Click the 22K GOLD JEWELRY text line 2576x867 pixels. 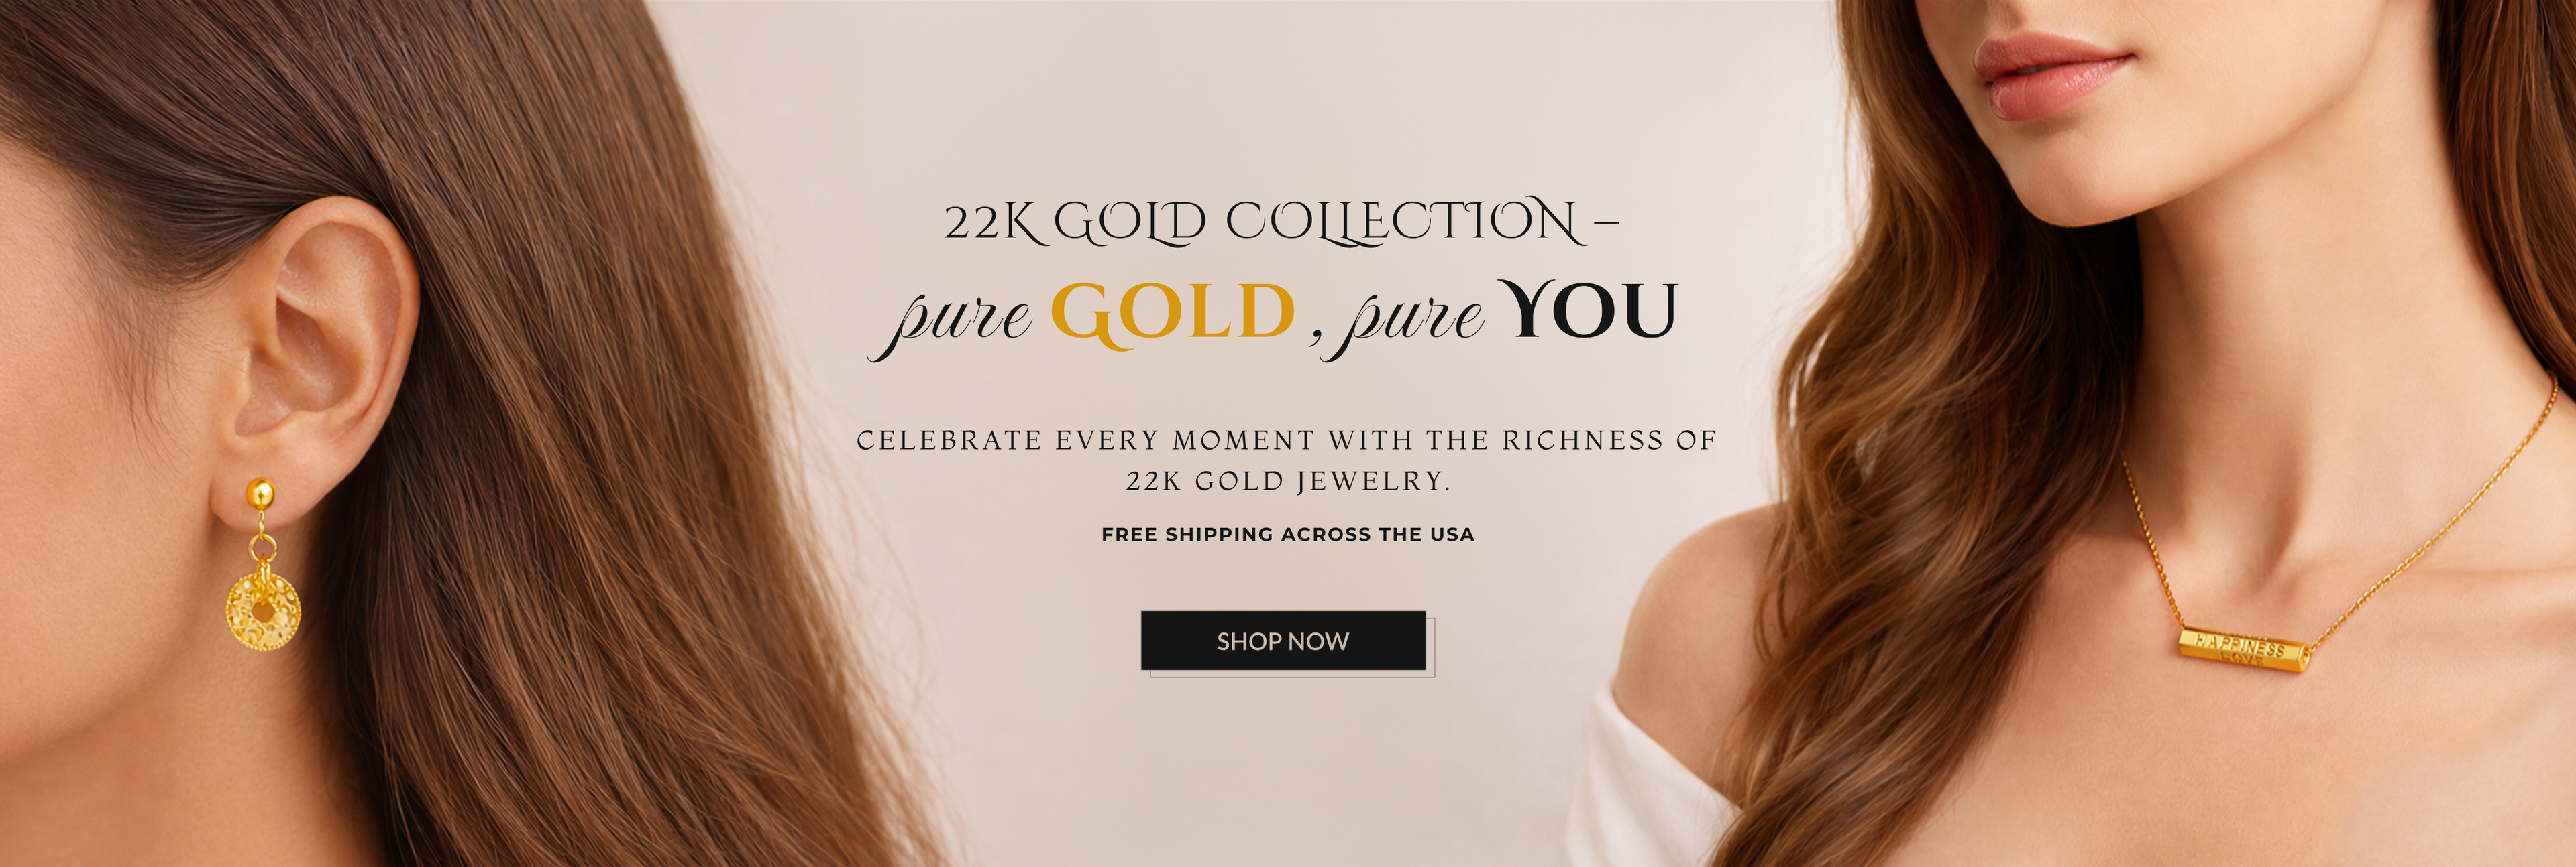[x=1288, y=482]
